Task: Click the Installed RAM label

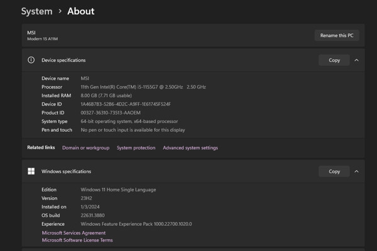Action: [57, 95]
